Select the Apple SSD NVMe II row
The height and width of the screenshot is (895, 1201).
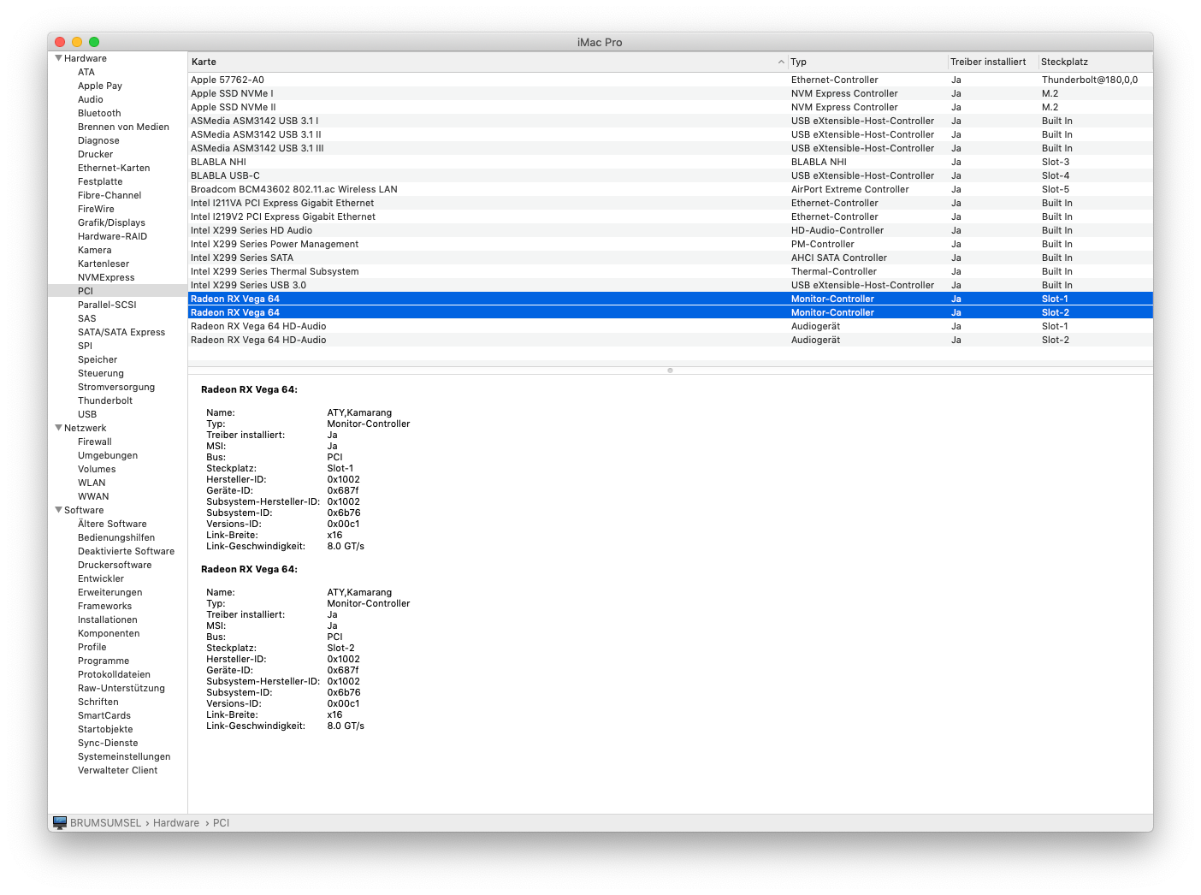tap(671, 107)
